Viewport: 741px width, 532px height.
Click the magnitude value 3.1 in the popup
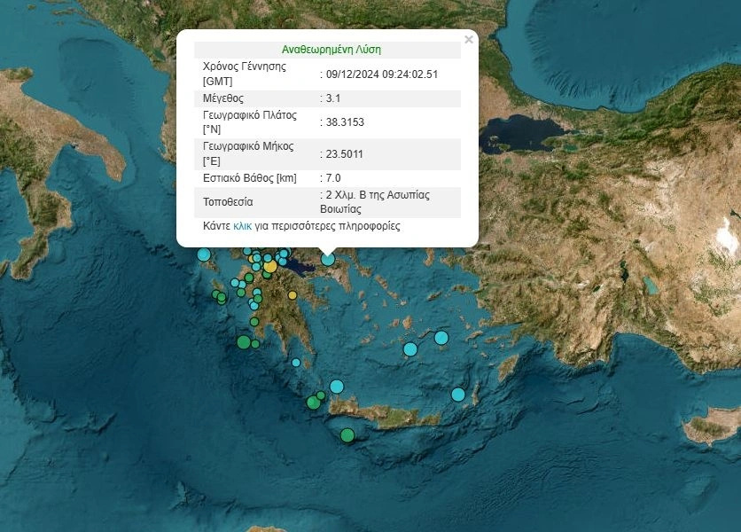pos(333,98)
